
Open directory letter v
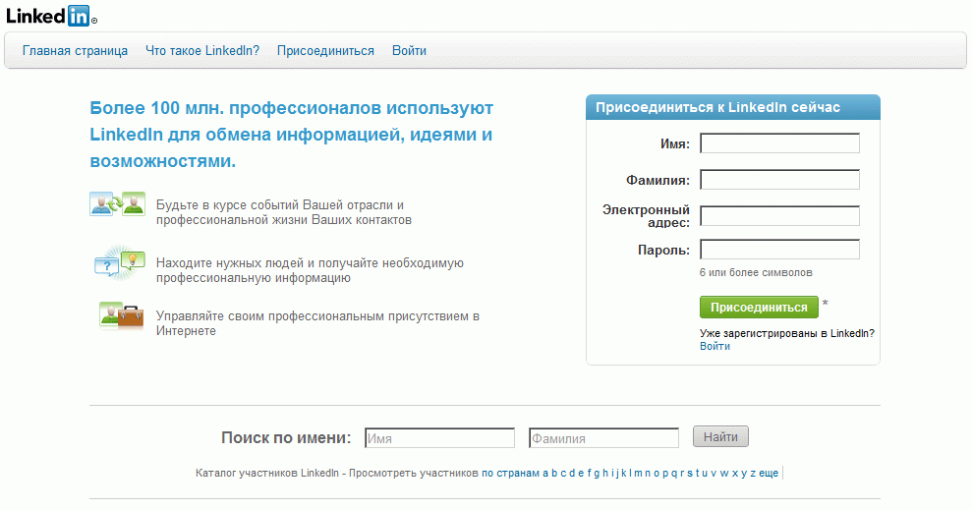coord(714,474)
